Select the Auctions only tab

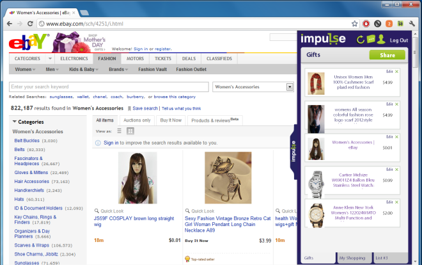coord(137,120)
